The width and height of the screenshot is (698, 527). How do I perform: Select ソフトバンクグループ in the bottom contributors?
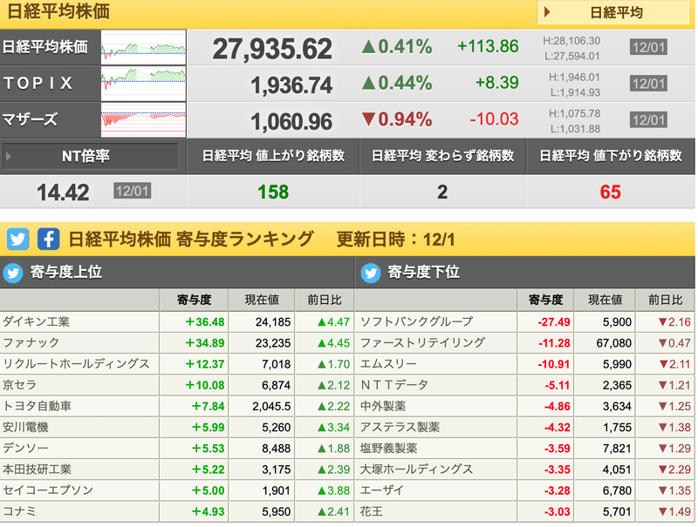[417, 321]
